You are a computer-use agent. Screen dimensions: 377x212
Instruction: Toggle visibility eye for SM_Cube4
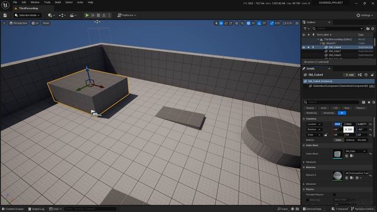tap(304, 47)
